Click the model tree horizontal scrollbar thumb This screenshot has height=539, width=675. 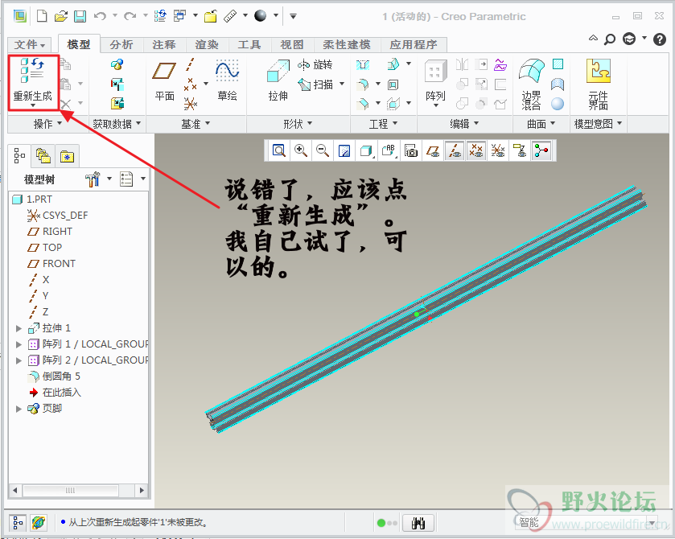(x=71, y=491)
